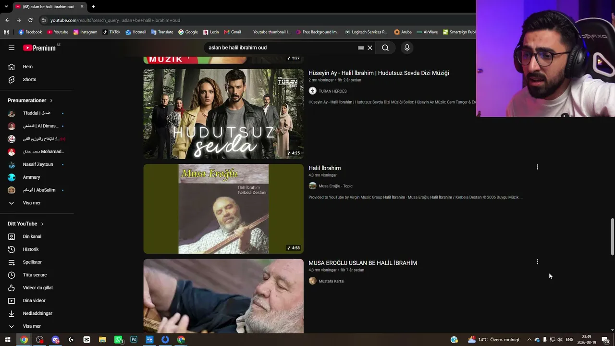615x346 pixels.
Task: Open the Ditt YouTube section chevron
Action: (42, 224)
